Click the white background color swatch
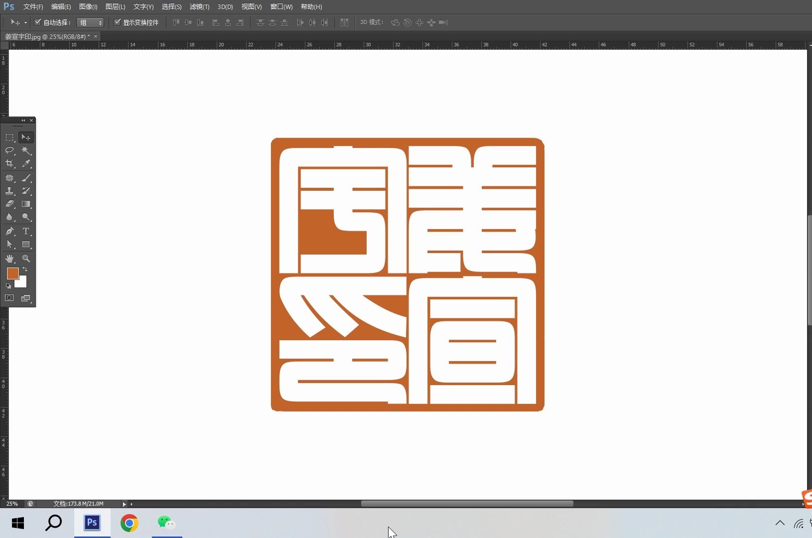Screen dimensions: 812x538 pos(22,283)
